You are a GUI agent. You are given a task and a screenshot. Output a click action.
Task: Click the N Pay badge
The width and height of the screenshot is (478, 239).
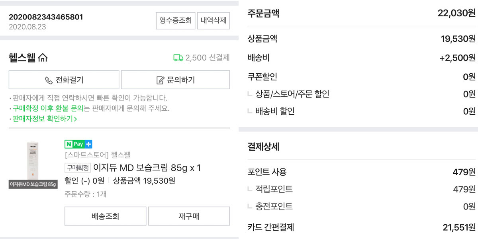[74, 144]
